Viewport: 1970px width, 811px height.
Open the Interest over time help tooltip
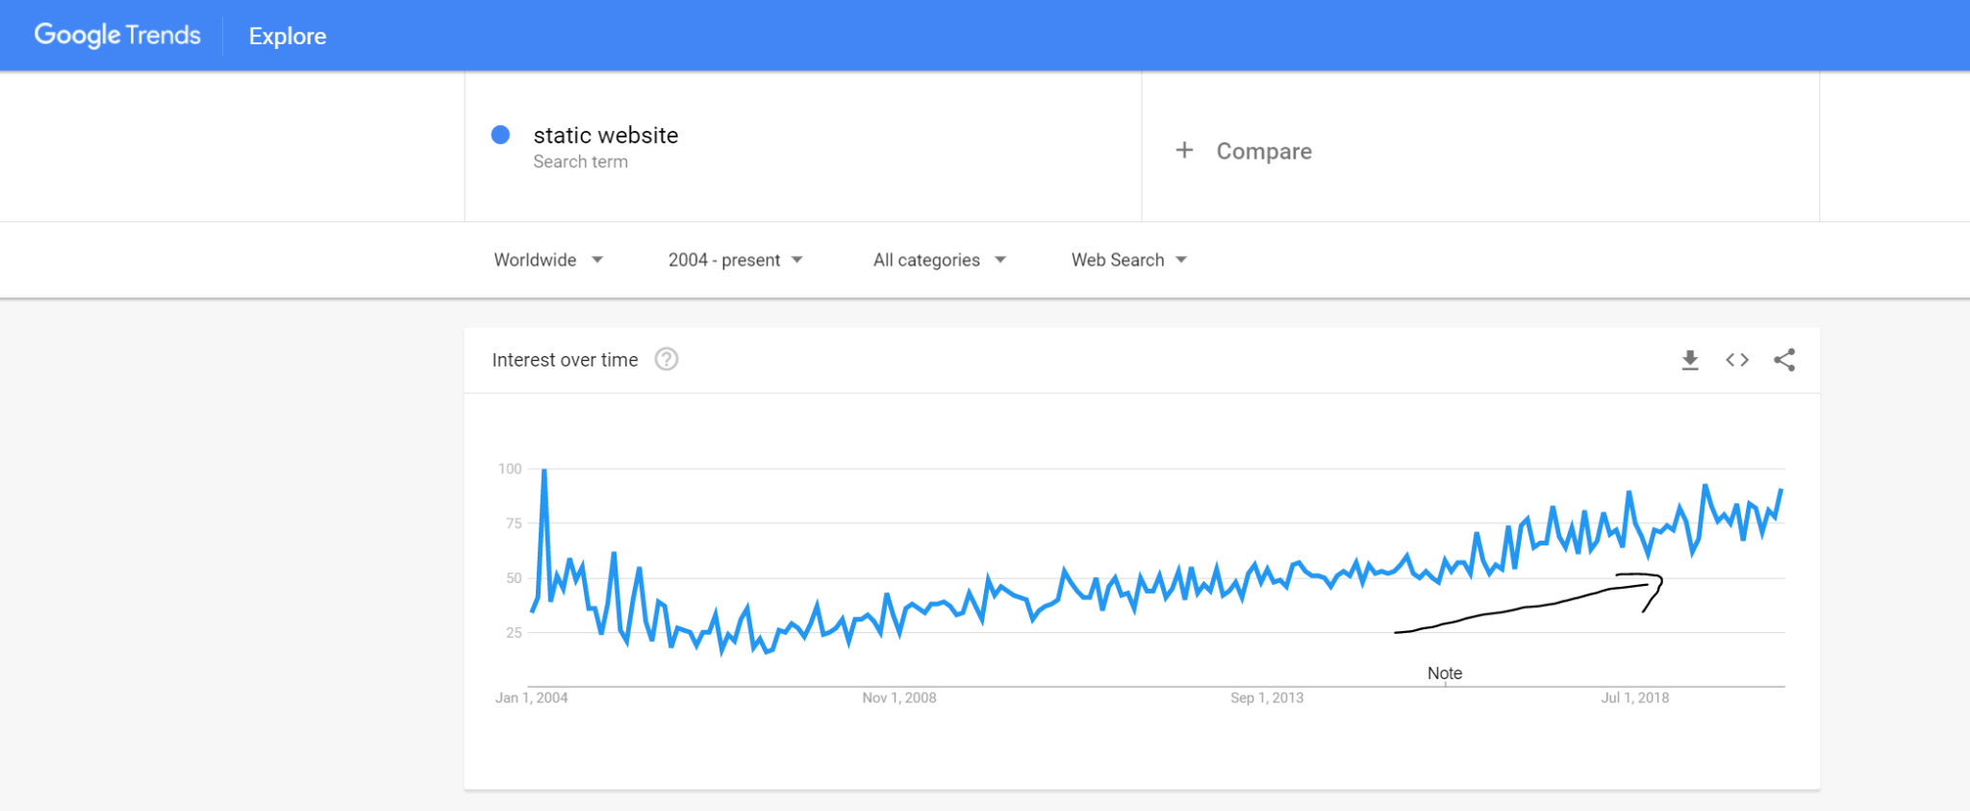[668, 359]
